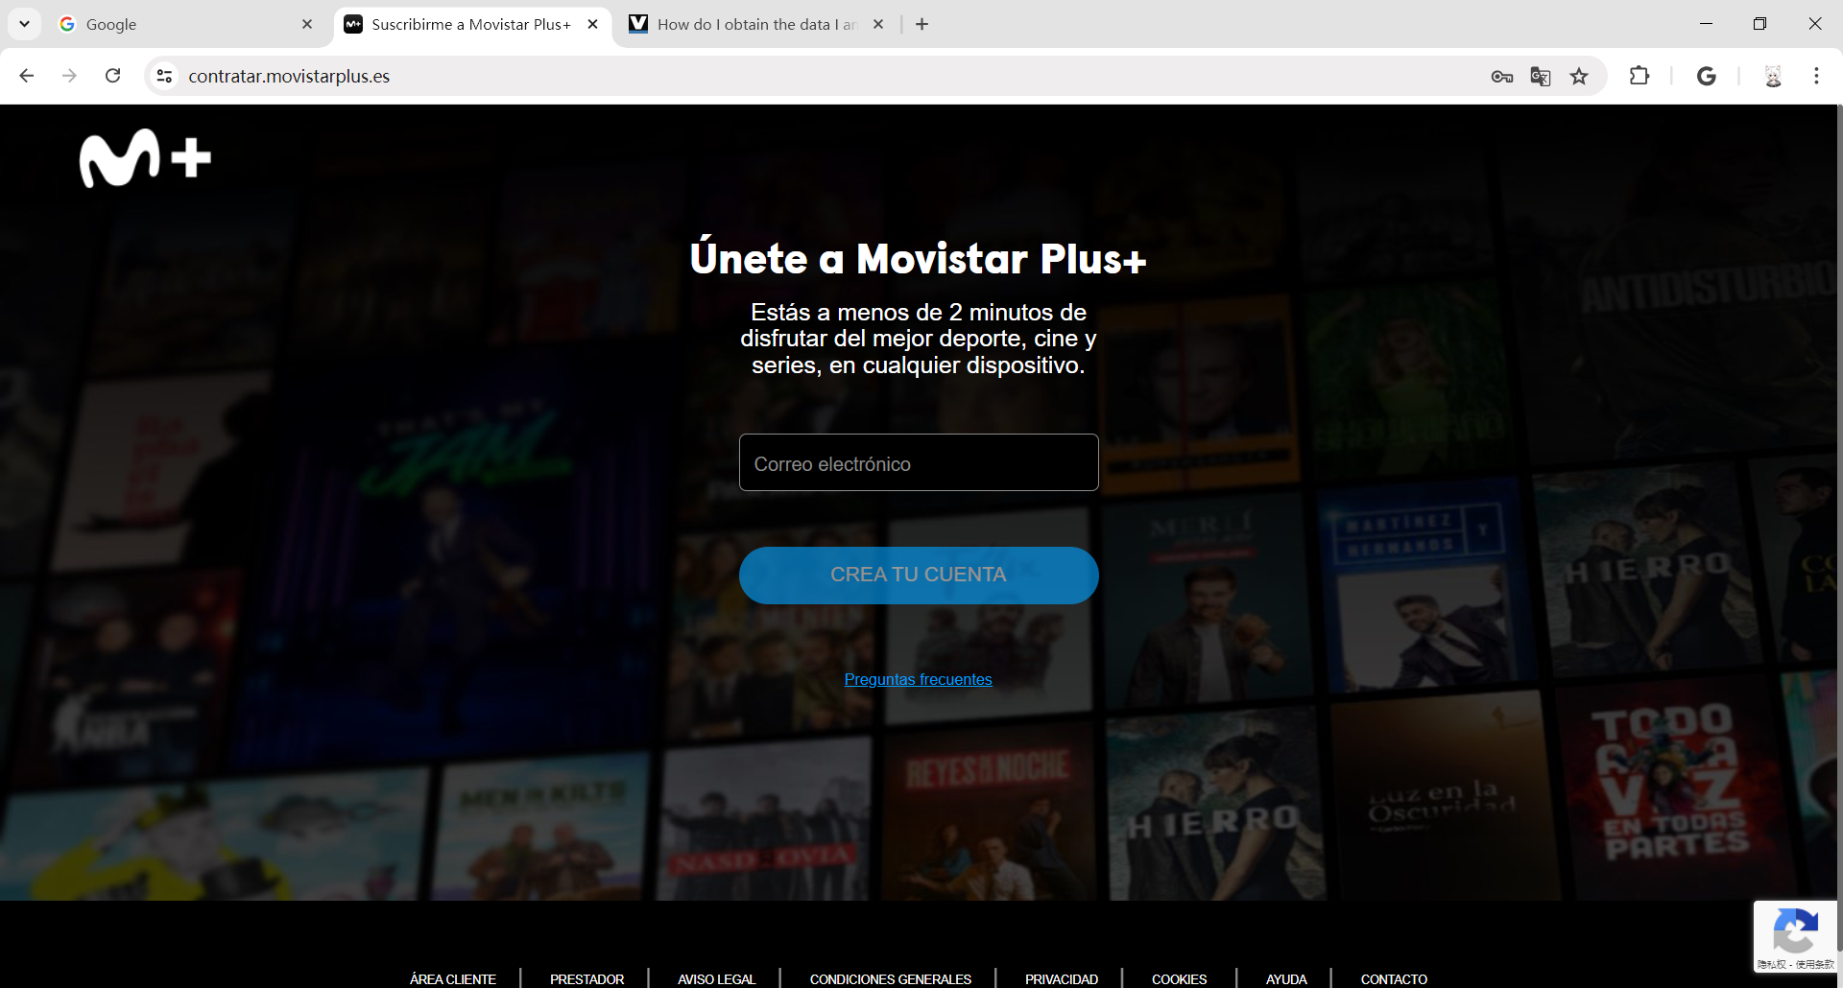Open CONTACTO footer link
This screenshot has height=988, width=1843.
[1394, 979]
